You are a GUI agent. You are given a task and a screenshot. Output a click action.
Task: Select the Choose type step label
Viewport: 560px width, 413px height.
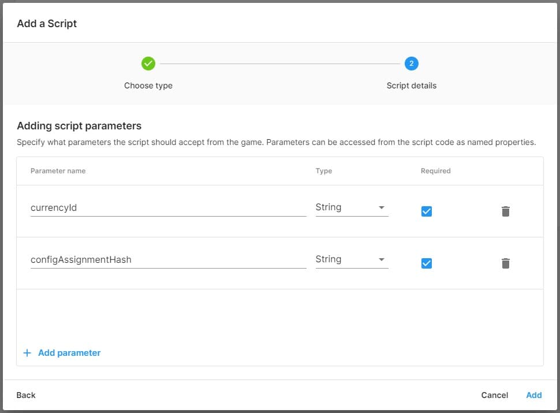click(148, 85)
